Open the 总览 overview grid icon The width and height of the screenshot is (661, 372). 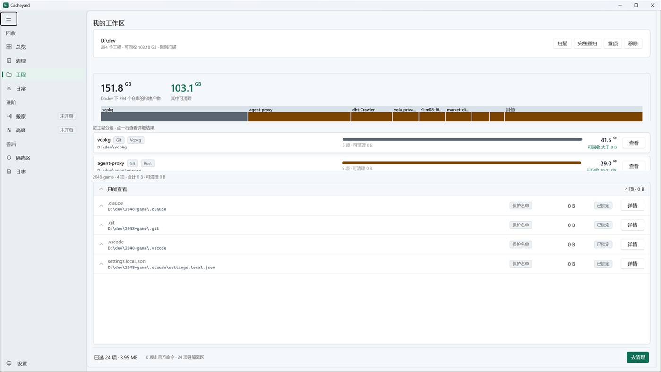point(9,47)
